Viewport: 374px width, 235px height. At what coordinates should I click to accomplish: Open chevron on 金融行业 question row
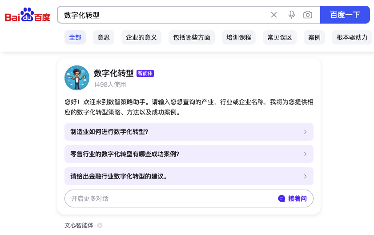point(306,176)
